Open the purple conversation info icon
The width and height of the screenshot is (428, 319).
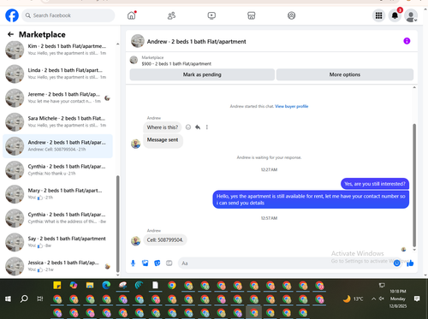[407, 41]
